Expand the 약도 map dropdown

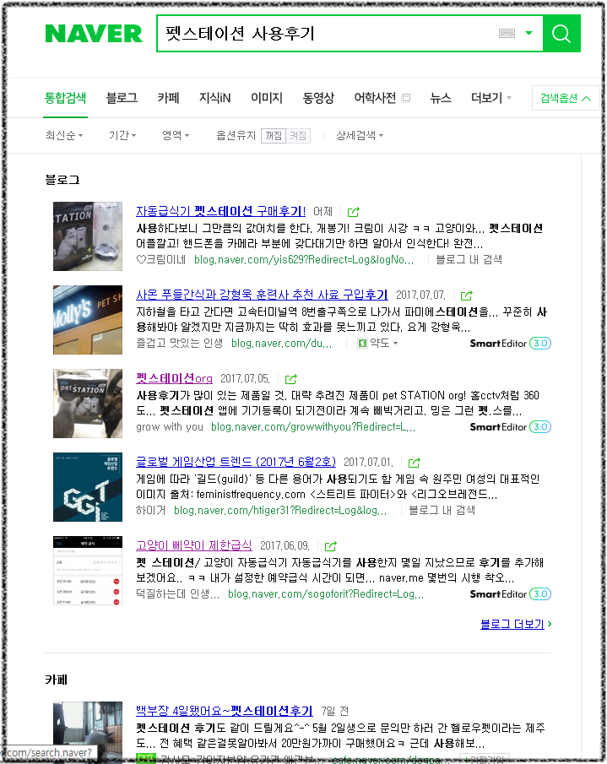(x=378, y=343)
